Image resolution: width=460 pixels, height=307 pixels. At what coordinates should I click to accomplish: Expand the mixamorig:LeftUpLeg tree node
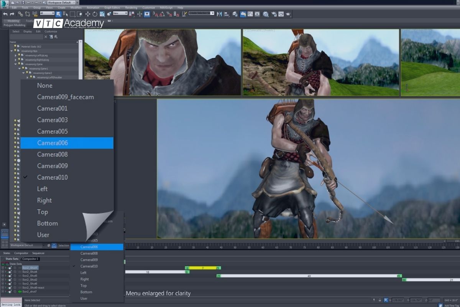tap(16, 56)
